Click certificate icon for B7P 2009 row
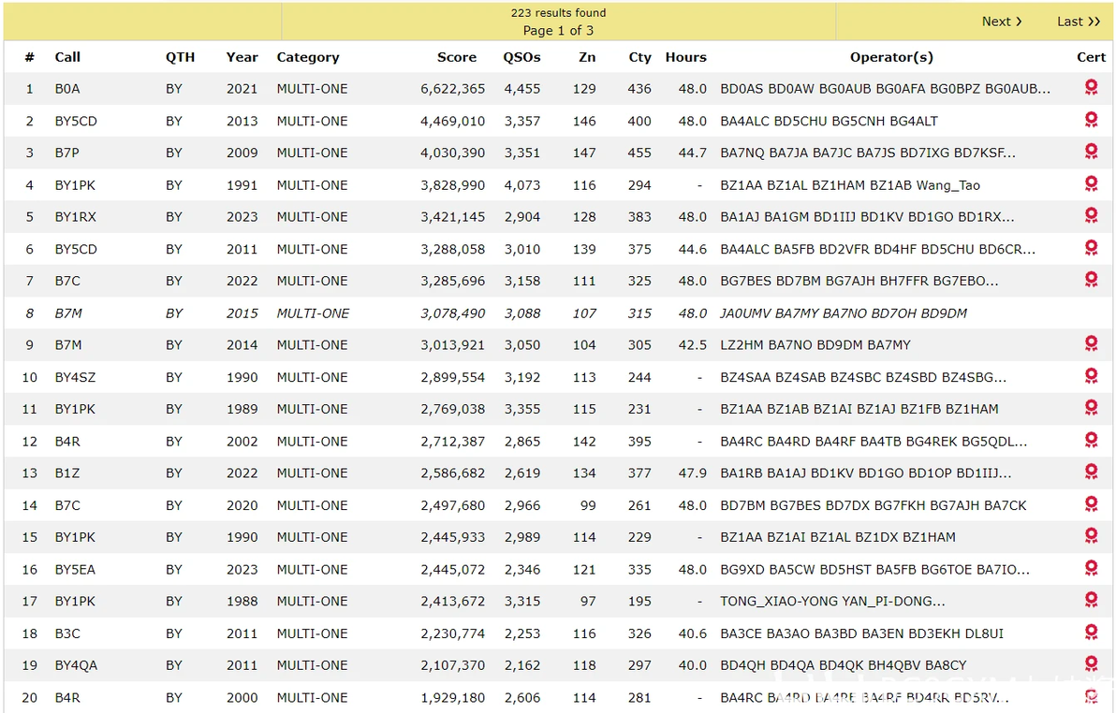1116x713 pixels. pos(1091,152)
